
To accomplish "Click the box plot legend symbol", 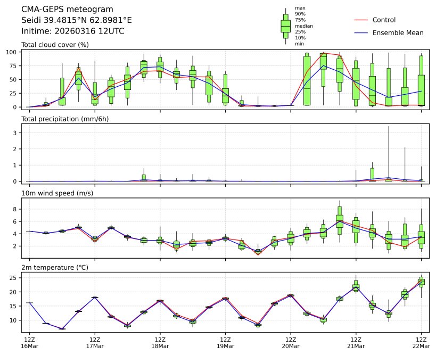I will tap(285, 26).
